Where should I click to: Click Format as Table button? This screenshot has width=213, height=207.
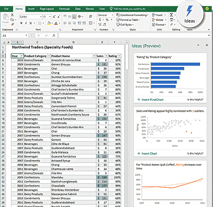click(128, 20)
